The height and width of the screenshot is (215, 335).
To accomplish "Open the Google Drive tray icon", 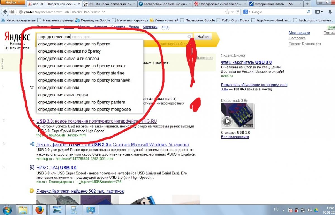I will click(316, 210).
